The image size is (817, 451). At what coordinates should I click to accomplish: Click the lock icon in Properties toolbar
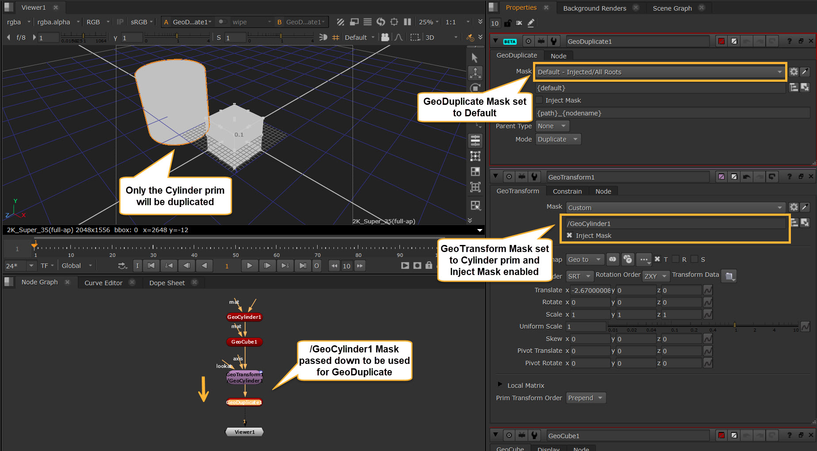[507, 23]
